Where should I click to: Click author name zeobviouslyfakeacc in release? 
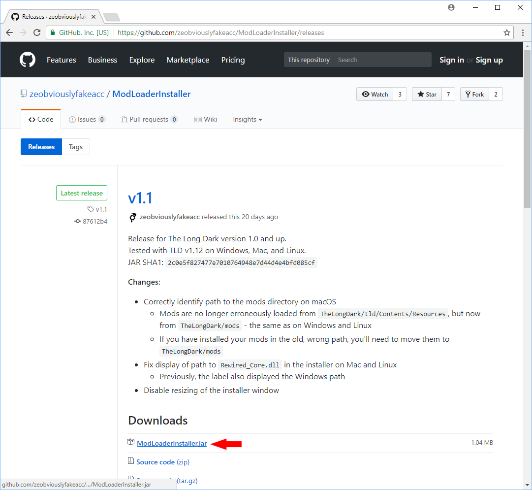pos(170,217)
